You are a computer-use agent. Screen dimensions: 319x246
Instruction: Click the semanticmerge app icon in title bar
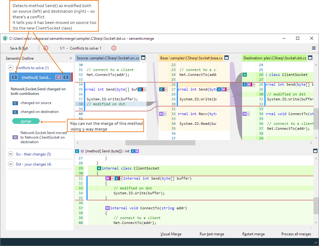(5, 38)
